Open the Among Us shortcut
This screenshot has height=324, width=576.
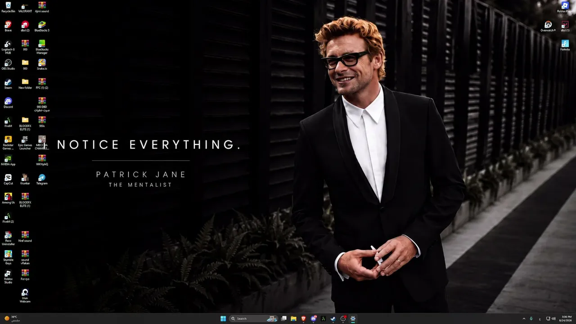point(8,198)
